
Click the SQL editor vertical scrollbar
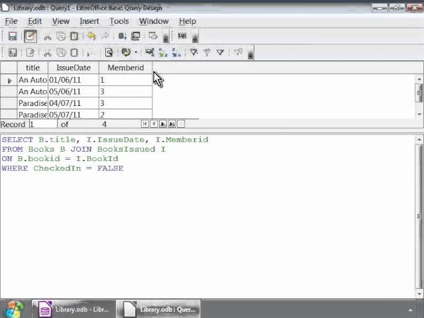point(419,217)
